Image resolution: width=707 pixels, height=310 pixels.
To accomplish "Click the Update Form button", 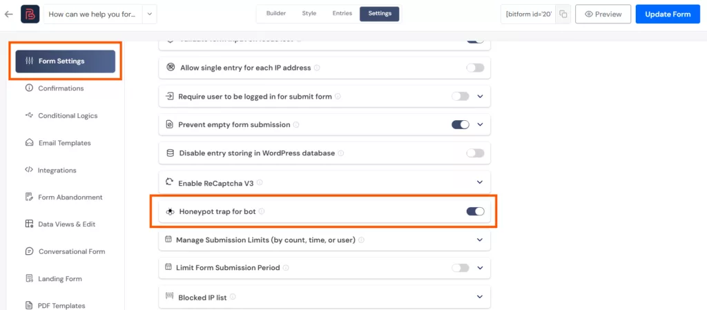I will pos(668,14).
